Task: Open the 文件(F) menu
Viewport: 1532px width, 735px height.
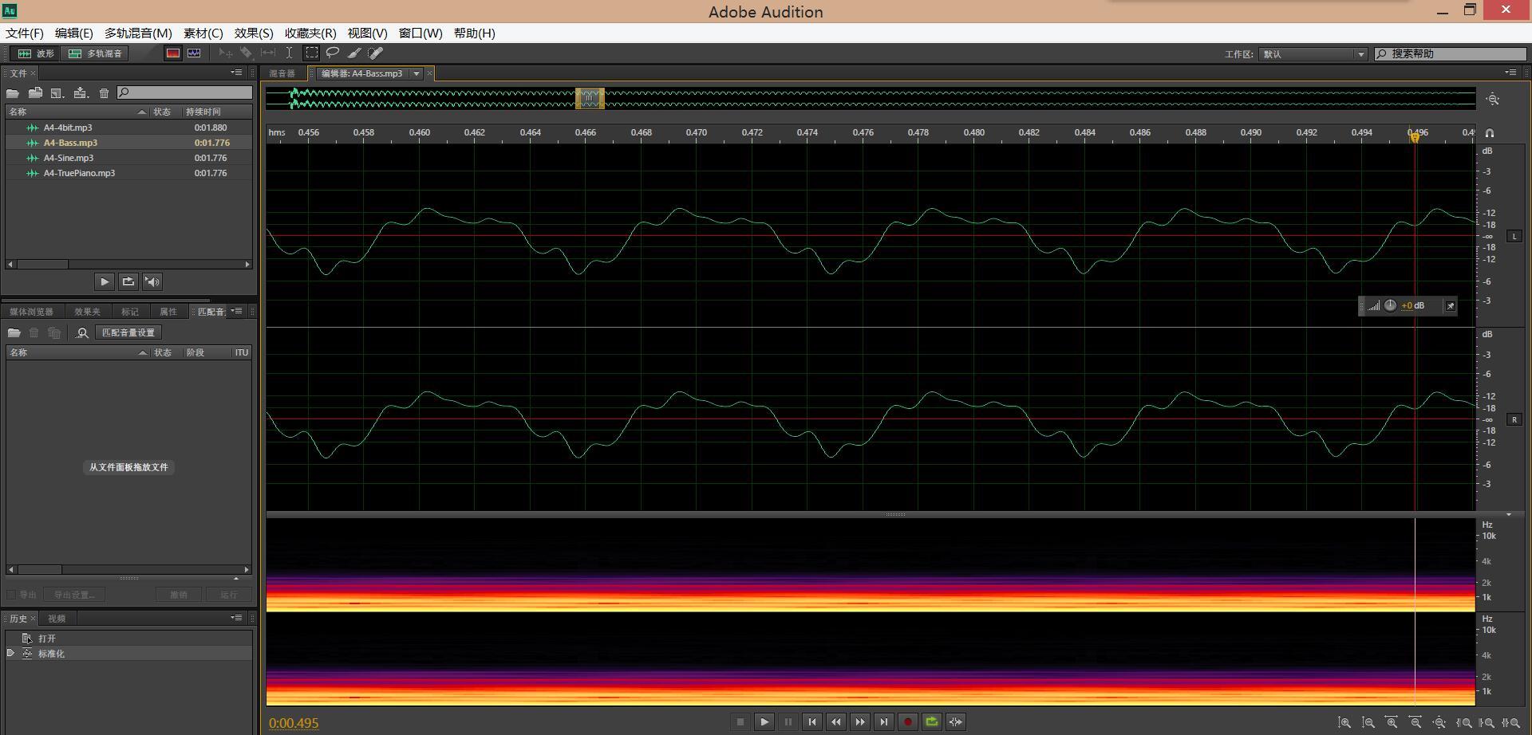Action: (x=25, y=33)
